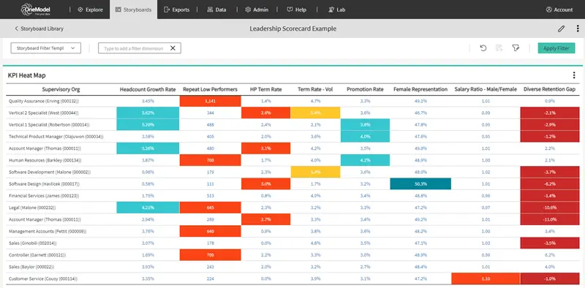585x288 pixels.
Task: Click the reset filters undo icon
Action: [x=483, y=48]
